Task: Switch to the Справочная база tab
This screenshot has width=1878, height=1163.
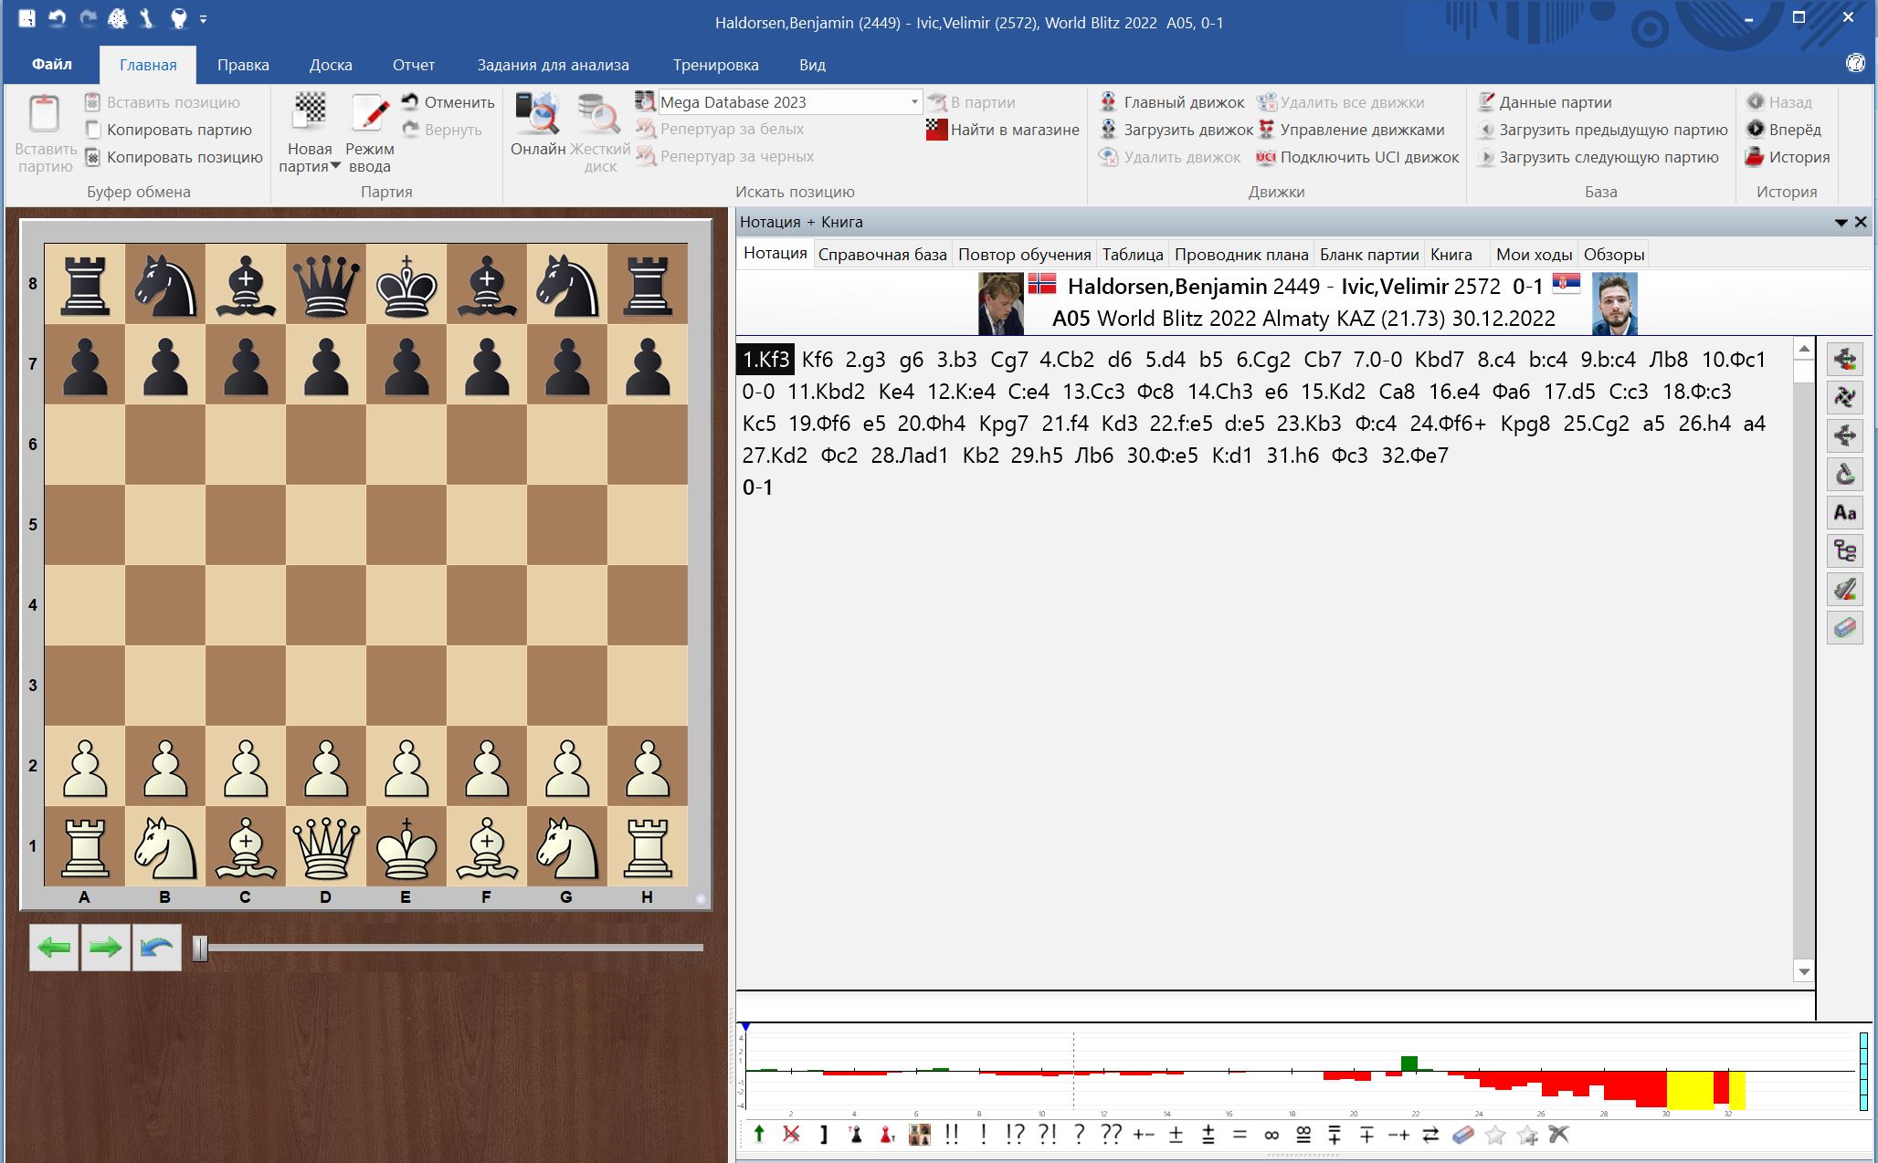Action: coord(881,255)
